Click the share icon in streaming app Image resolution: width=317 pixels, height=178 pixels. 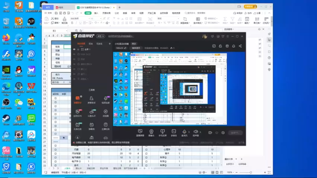click(240, 46)
